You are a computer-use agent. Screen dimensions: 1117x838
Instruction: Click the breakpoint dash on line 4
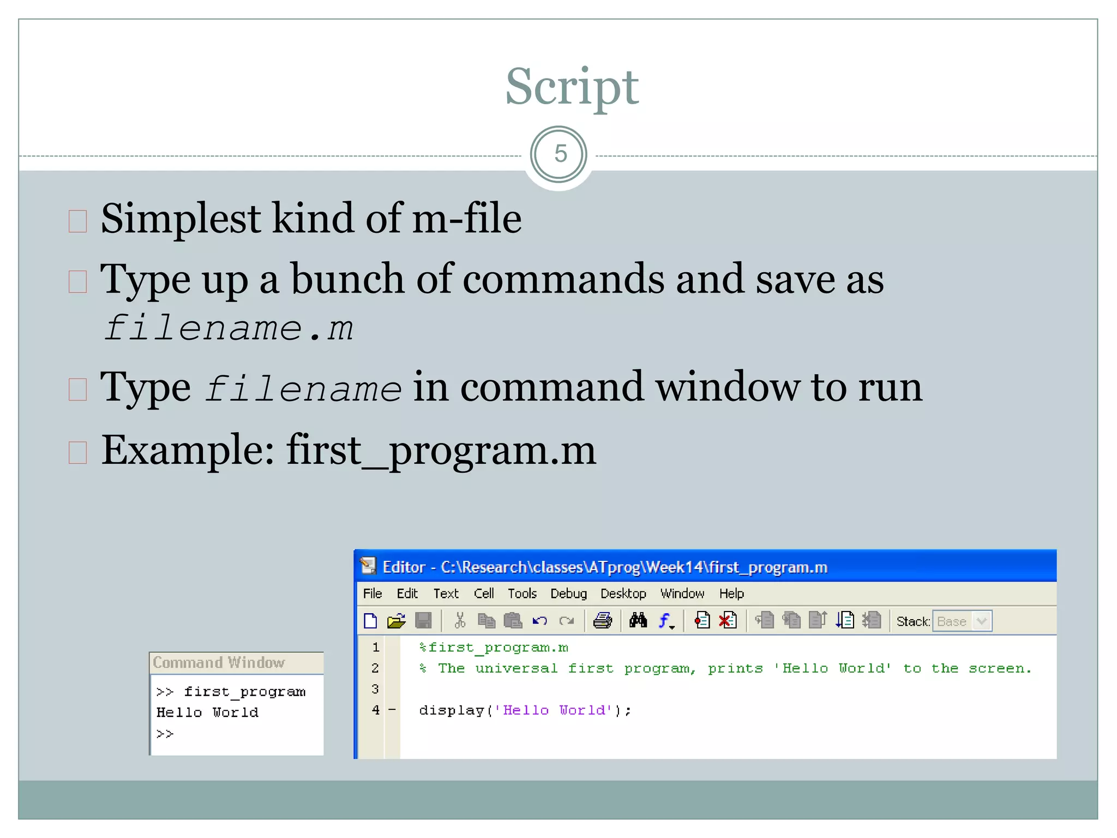coord(392,710)
